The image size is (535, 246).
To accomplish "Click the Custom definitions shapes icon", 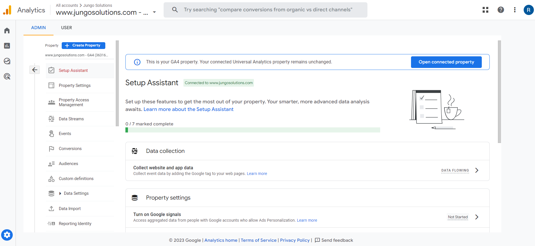I will click(x=52, y=179).
